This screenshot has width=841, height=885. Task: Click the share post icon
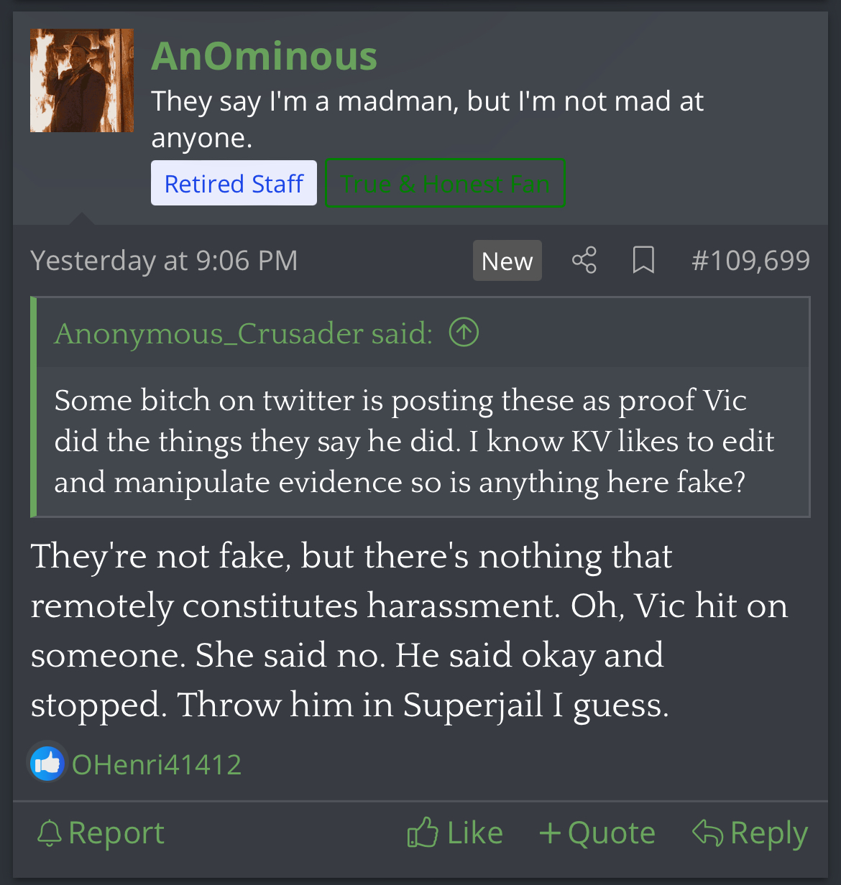[584, 260]
